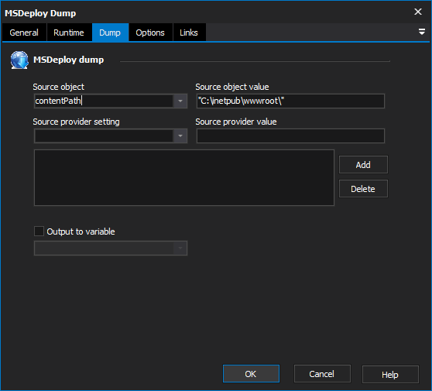This screenshot has height=391, width=432.
Task: Focus the Source object value field
Action: pos(290,101)
